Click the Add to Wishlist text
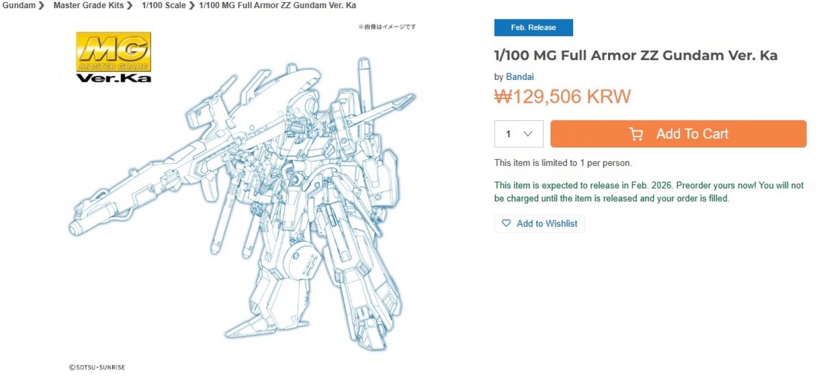 tap(546, 224)
